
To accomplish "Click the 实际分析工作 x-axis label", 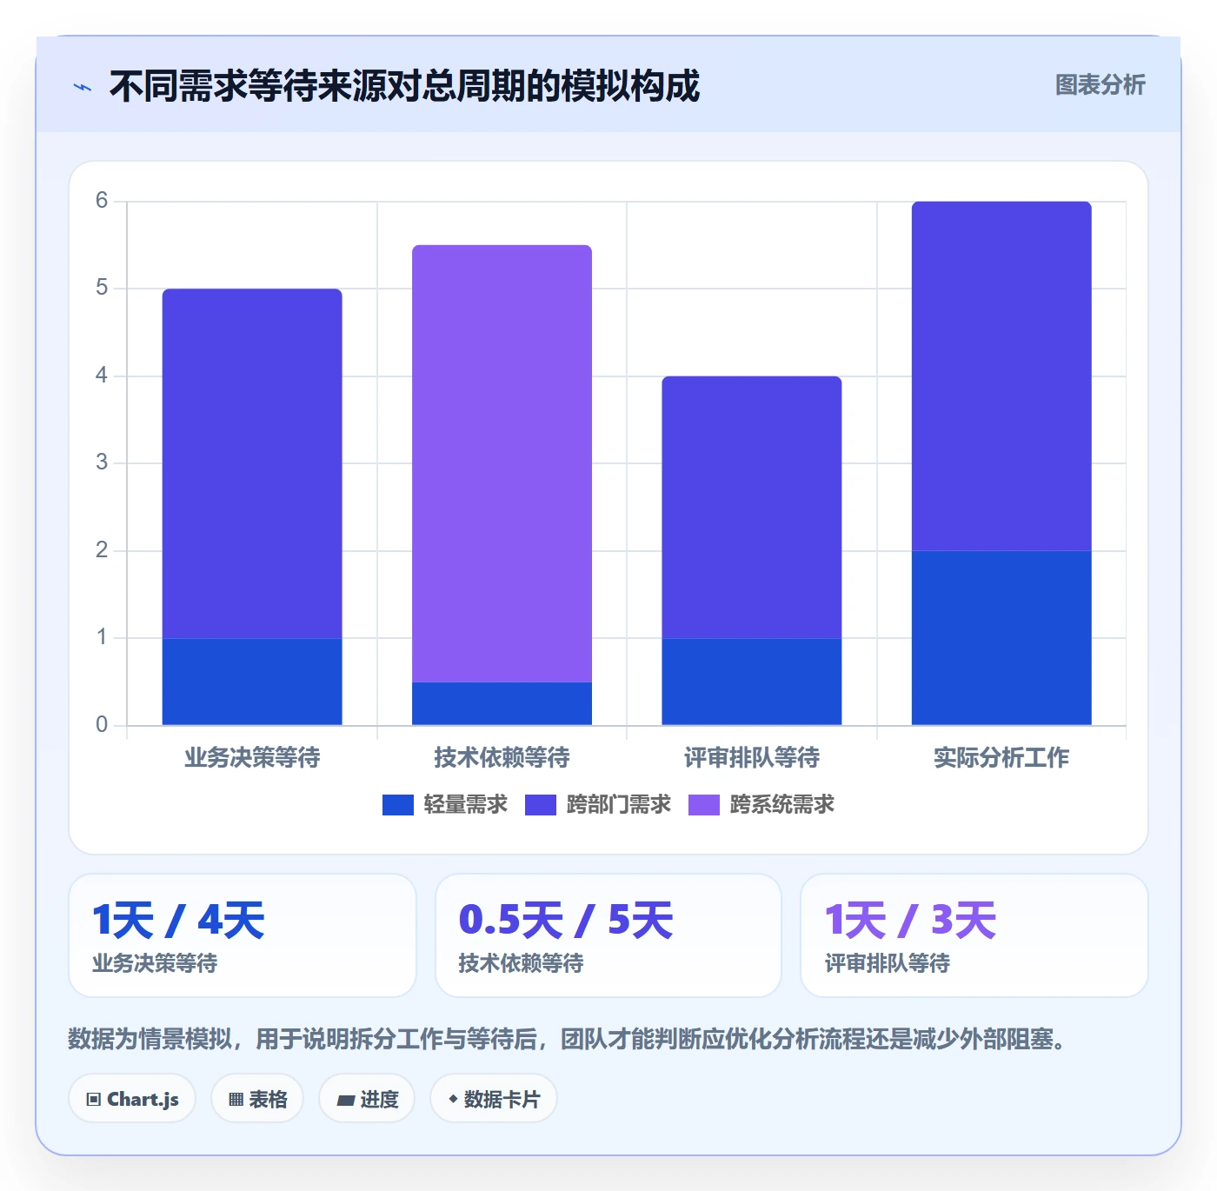I will pos(1001,758).
